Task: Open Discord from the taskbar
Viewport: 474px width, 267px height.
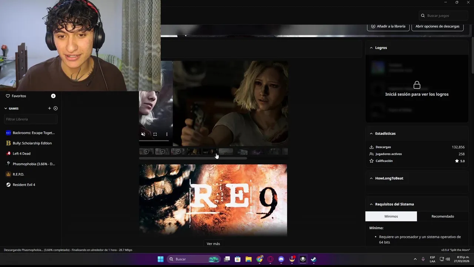Action: (x=281, y=259)
